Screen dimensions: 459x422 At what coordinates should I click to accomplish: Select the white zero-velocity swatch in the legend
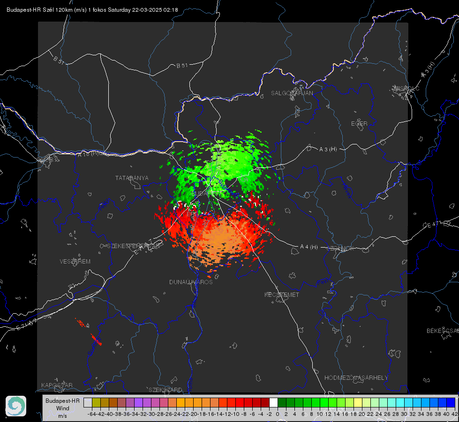pos(273,402)
